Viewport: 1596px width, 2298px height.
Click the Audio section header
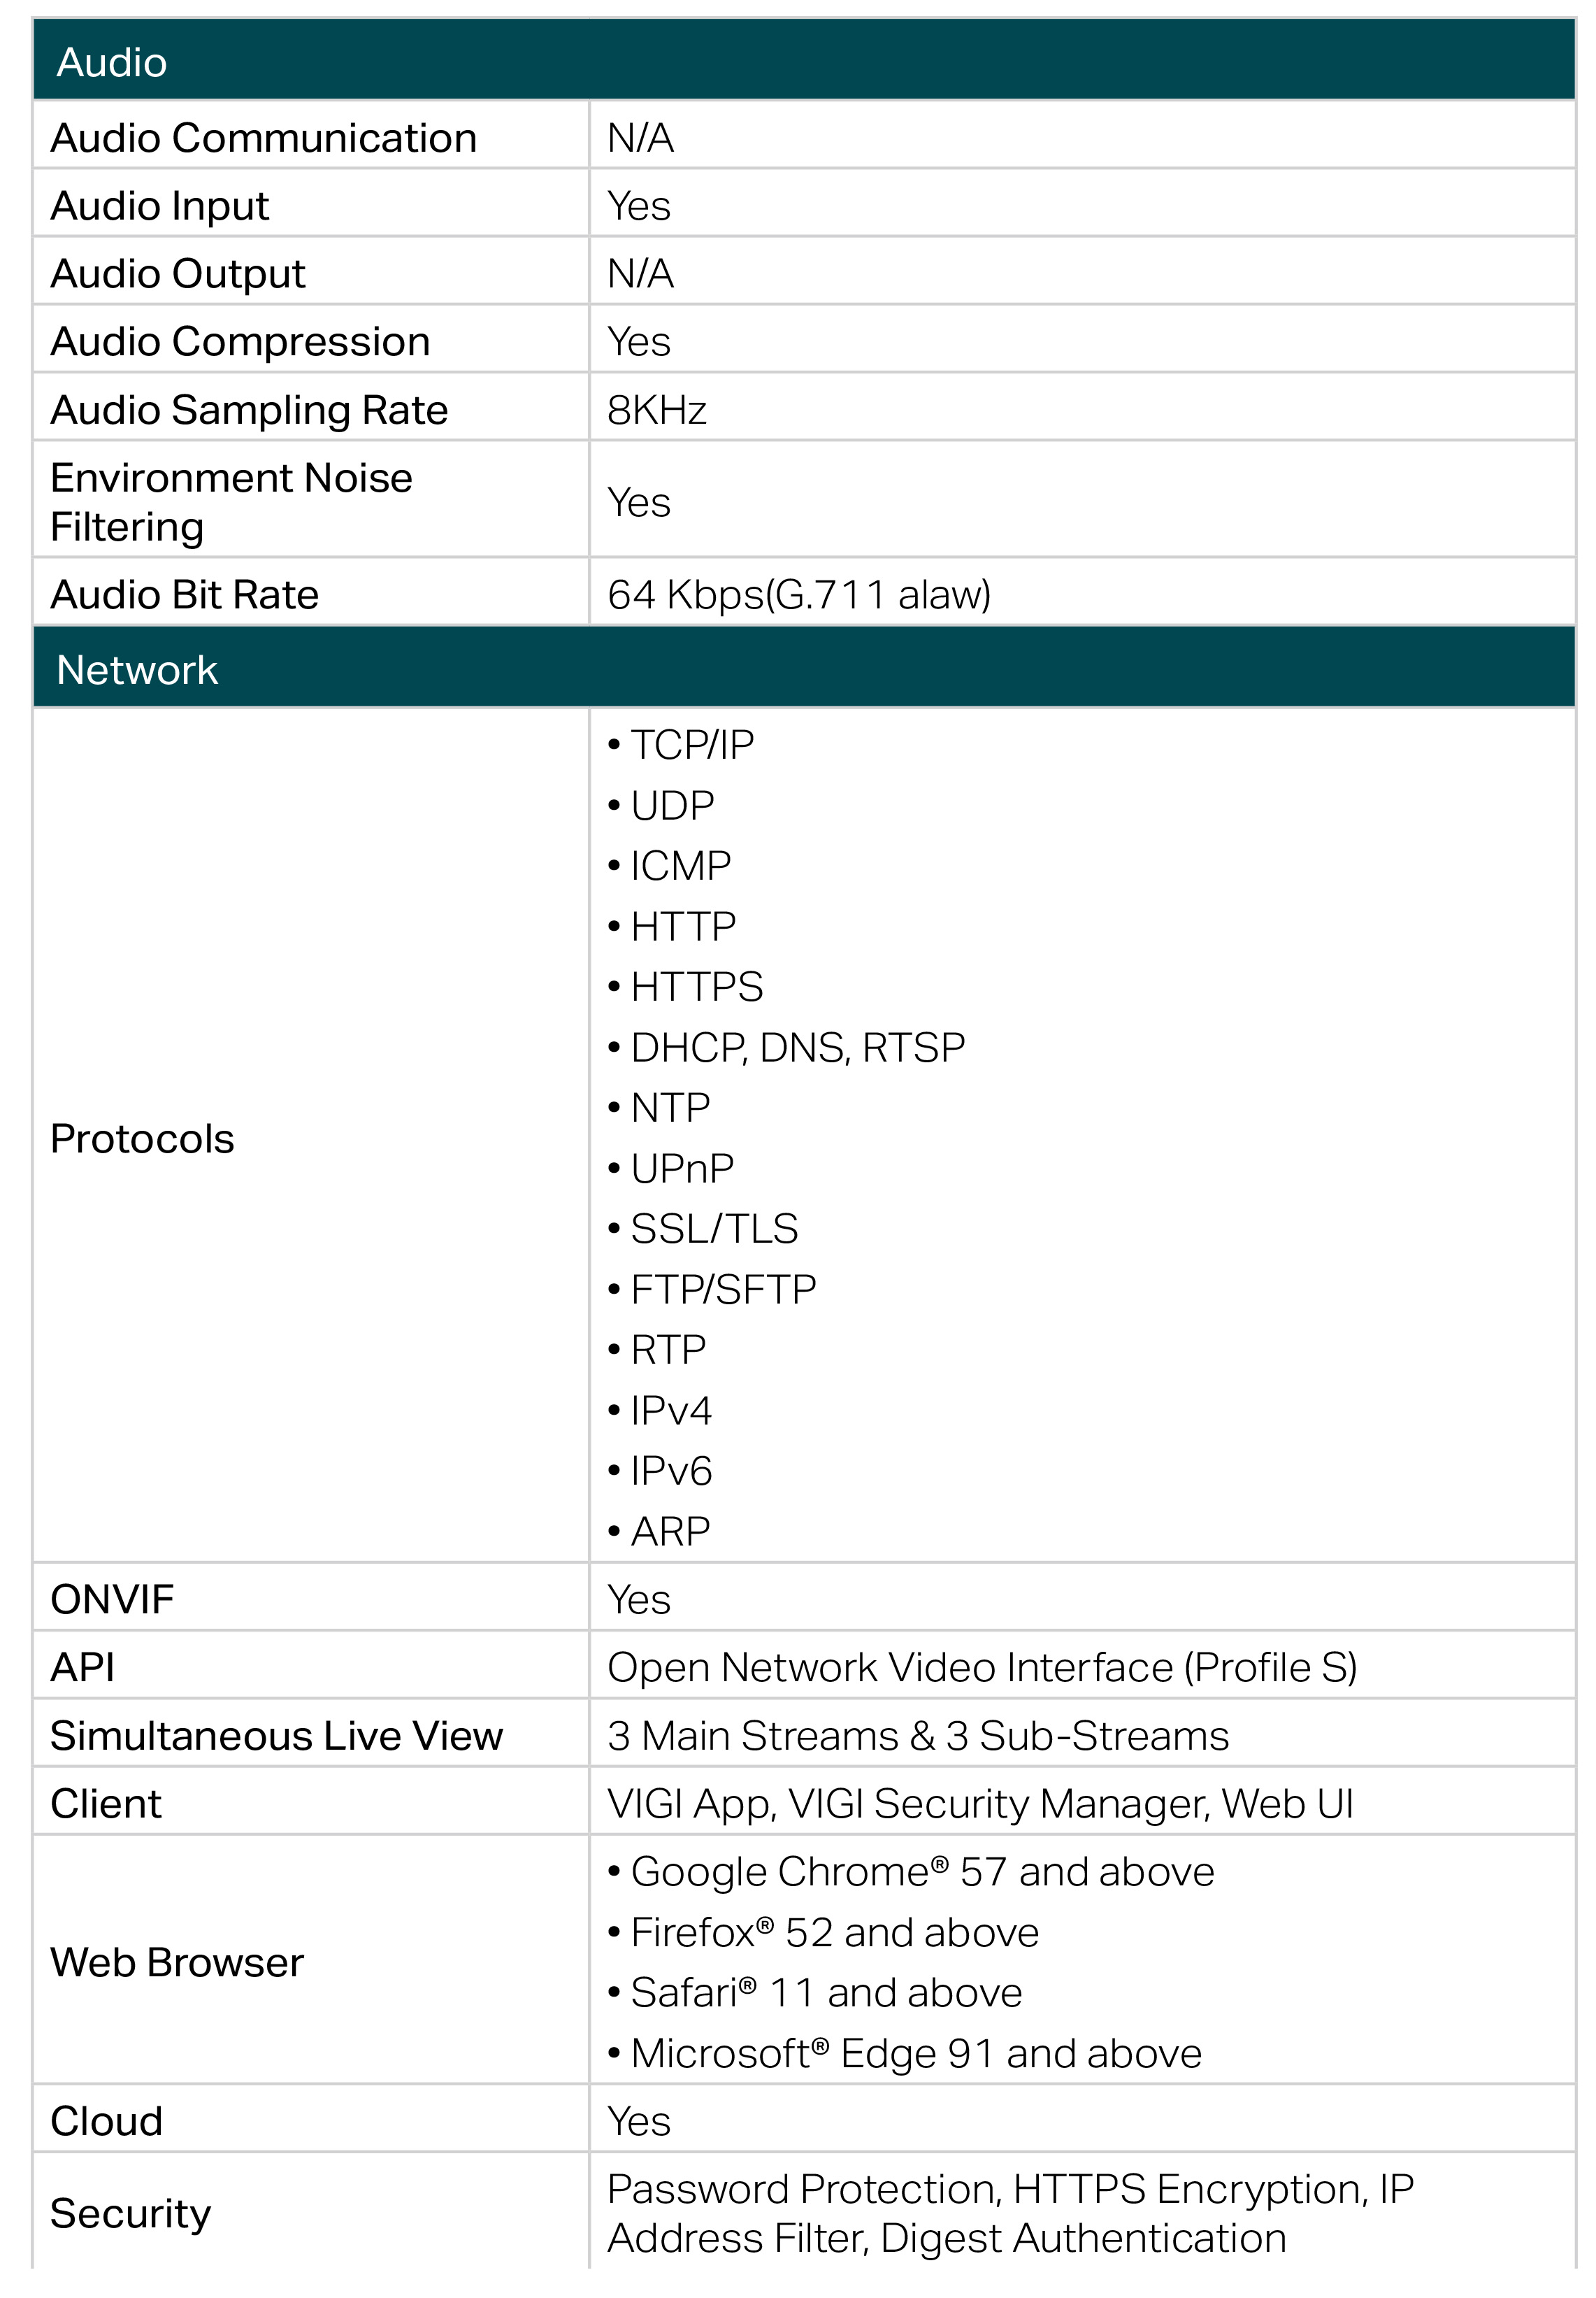coord(804,60)
